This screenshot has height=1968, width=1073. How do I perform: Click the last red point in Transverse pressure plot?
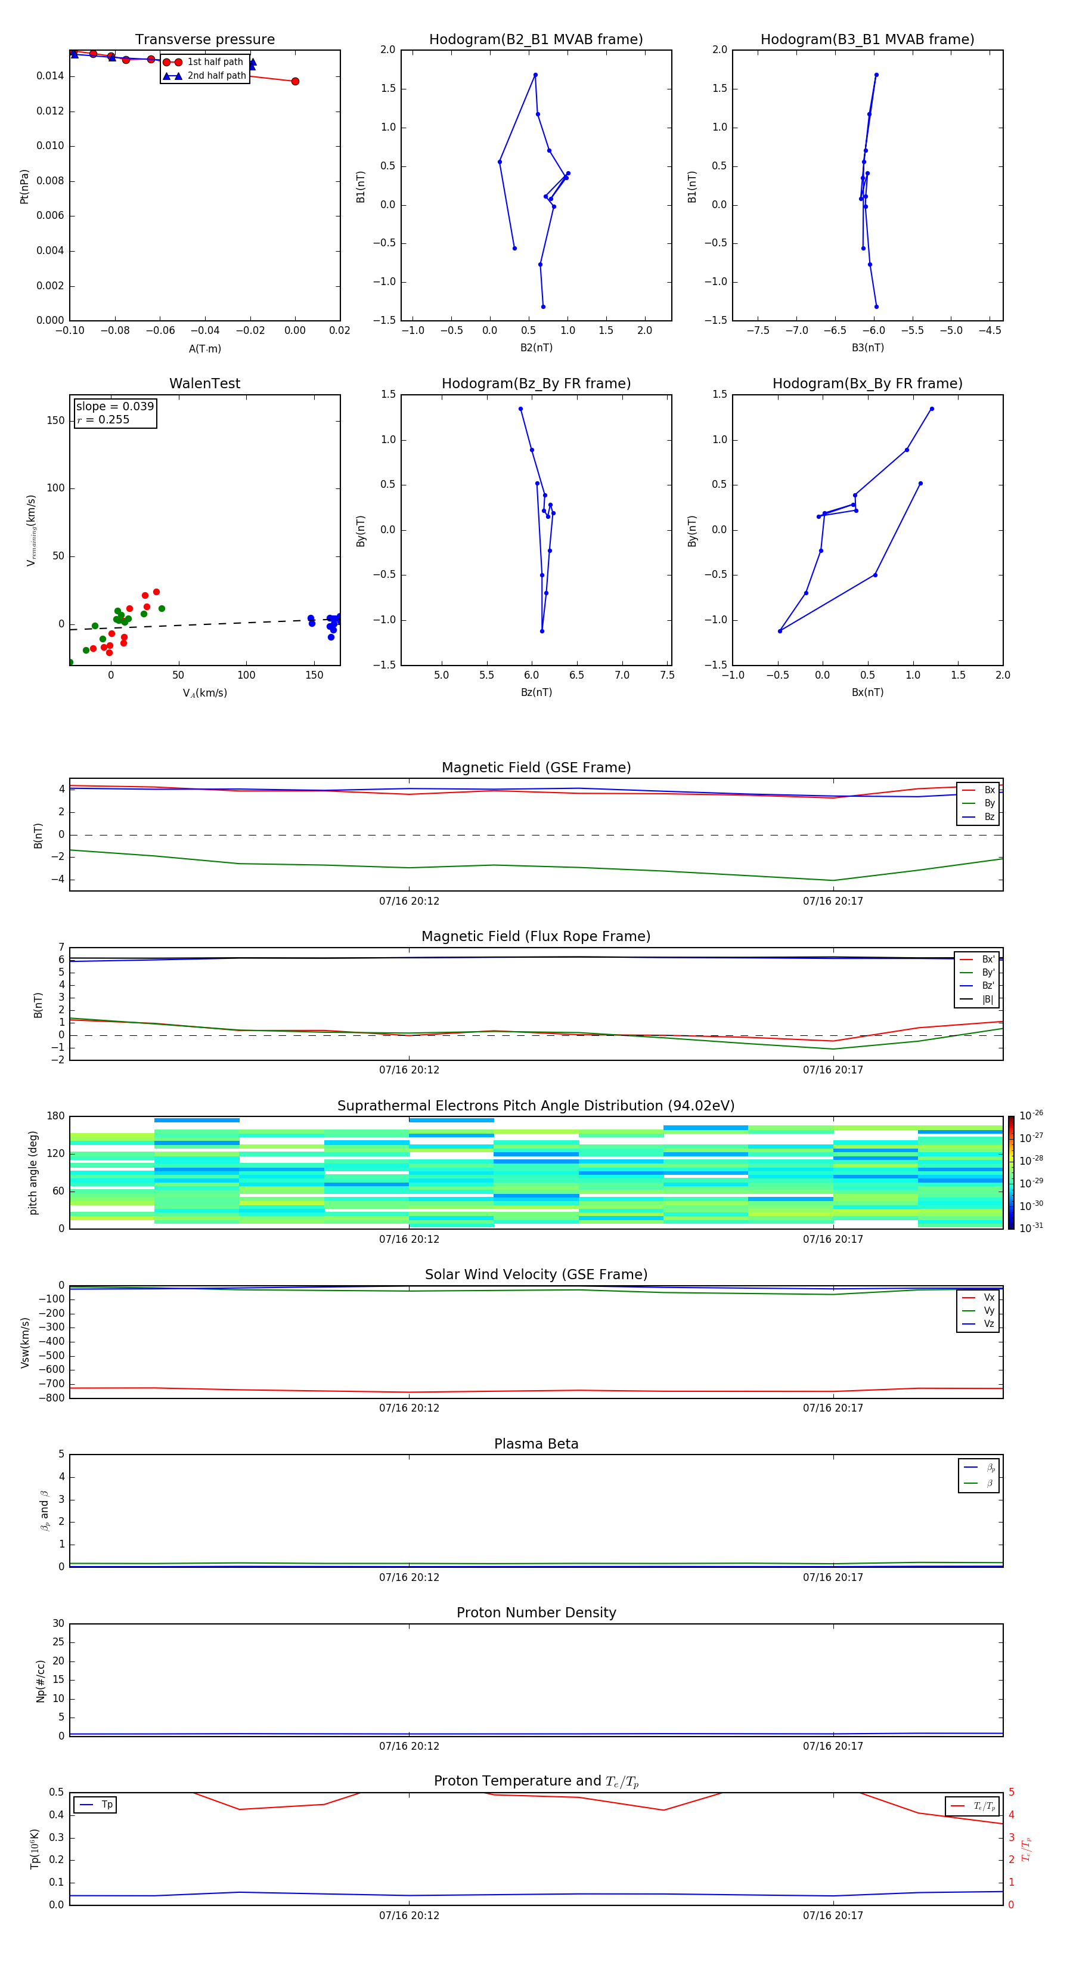[x=295, y=81]
